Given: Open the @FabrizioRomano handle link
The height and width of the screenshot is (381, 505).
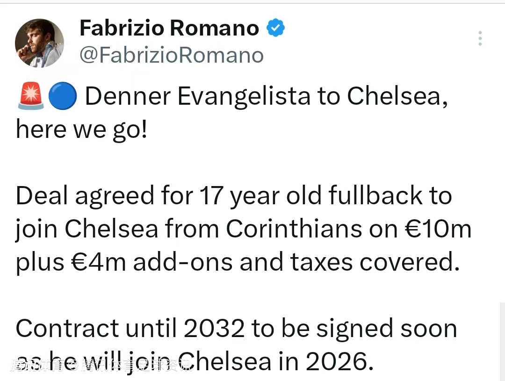Looking at the screenshot, I should (x=171, y=56).
